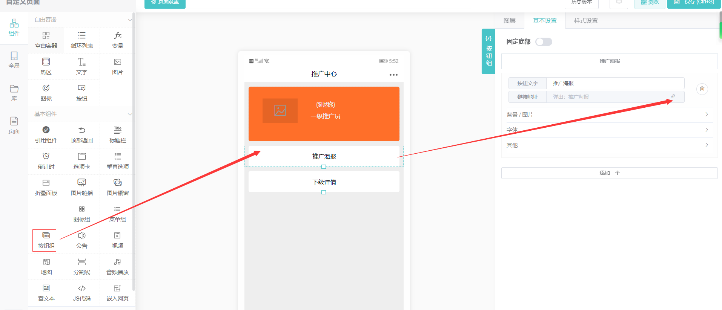Collapse the 基本组件 section

130,114
